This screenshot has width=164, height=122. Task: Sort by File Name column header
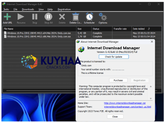40,29
